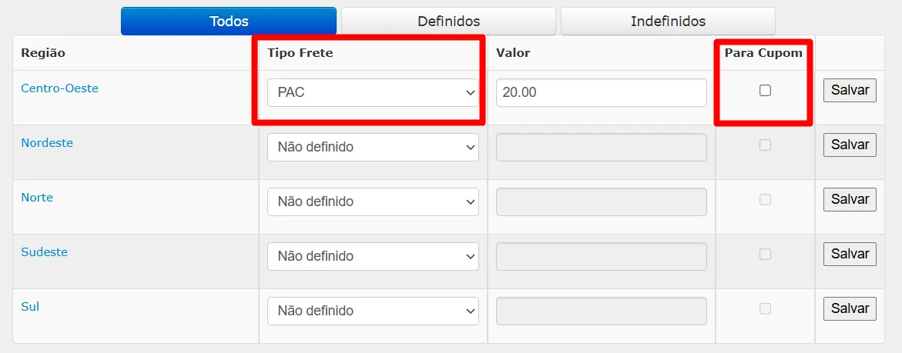
Task: Enable Para Cupom checkbox for Centro-Oeste
Action: tap(765, 90)
